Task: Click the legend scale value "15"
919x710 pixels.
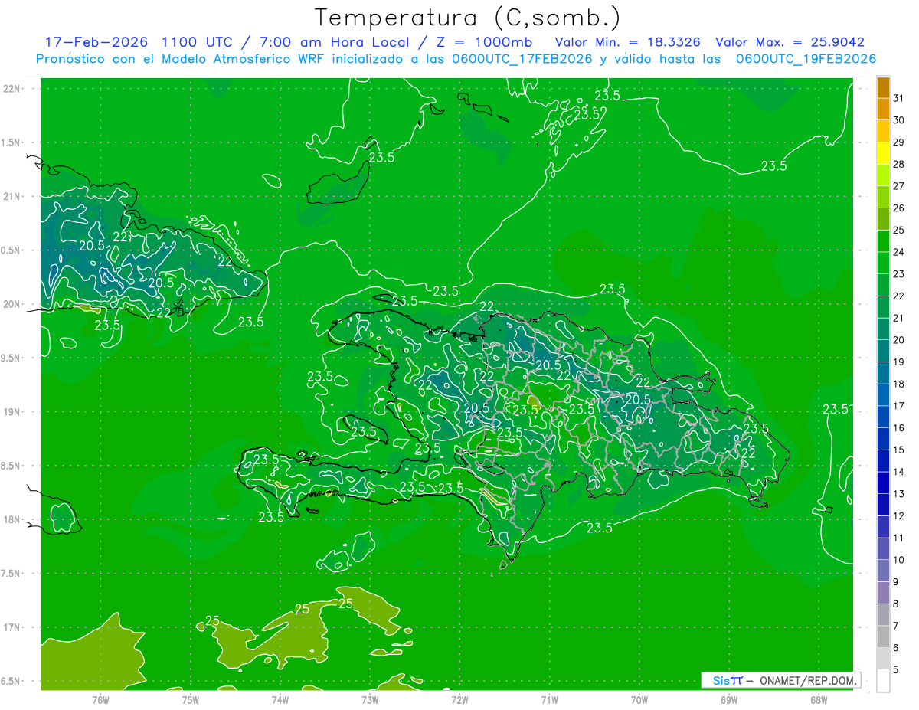Action: coord(899,450)
